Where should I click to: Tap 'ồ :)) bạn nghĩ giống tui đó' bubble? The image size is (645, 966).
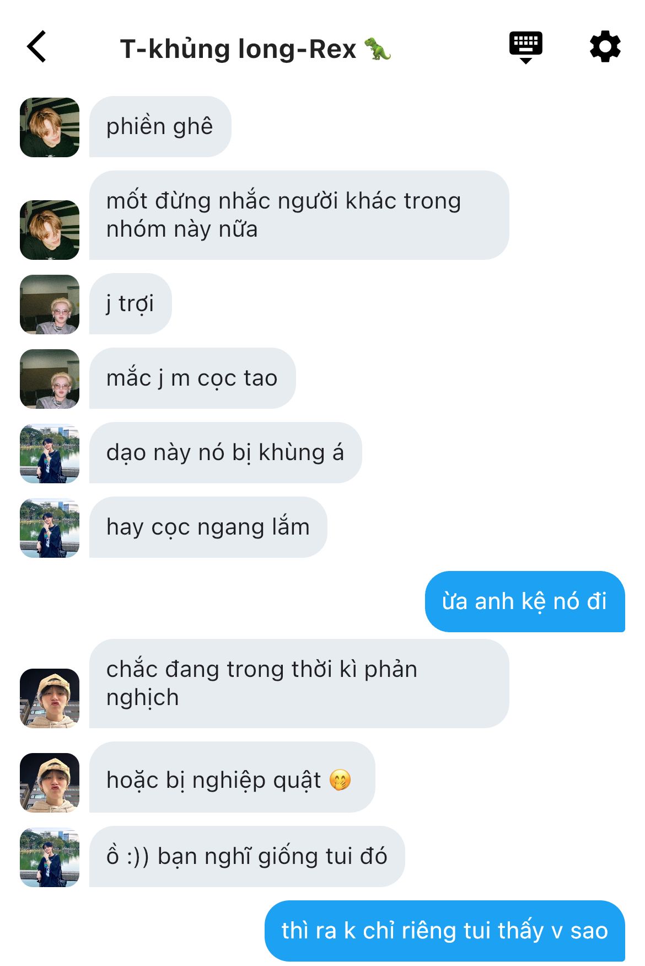[247, 856]
